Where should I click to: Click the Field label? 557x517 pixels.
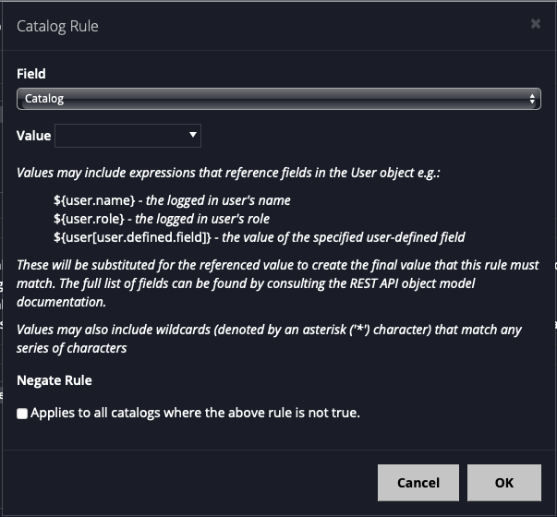(31, 74)
